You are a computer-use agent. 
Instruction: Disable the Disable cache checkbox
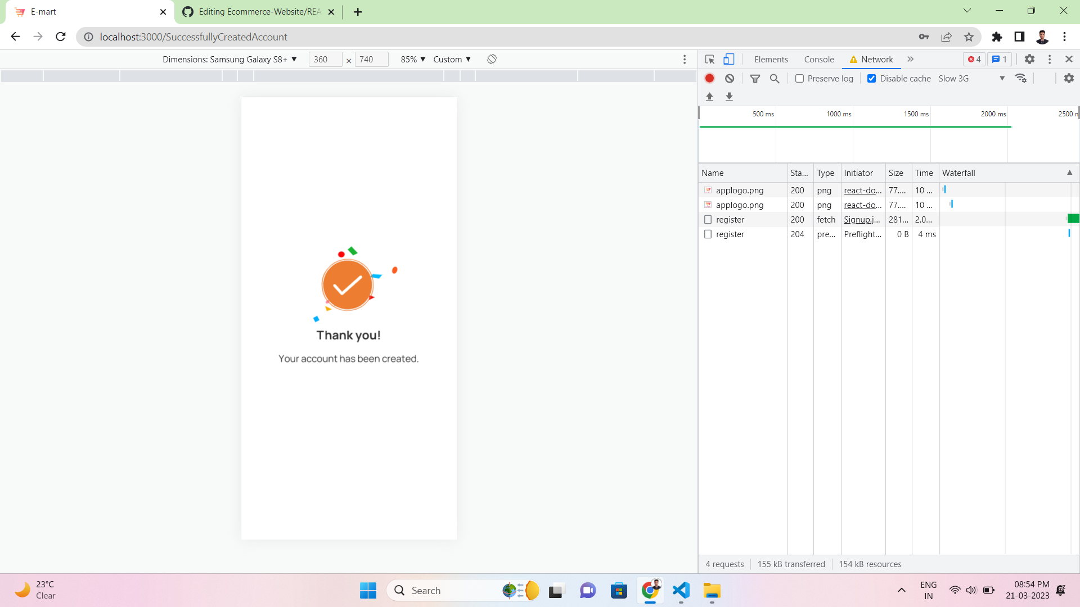(x=872, y=78)
